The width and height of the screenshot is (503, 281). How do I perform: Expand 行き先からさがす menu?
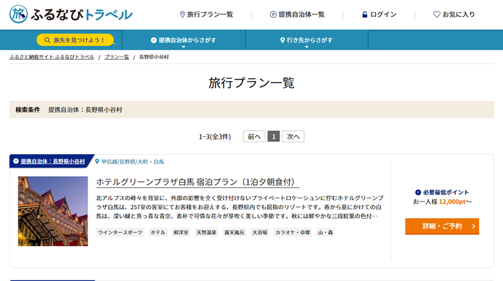tap(307, 40)
